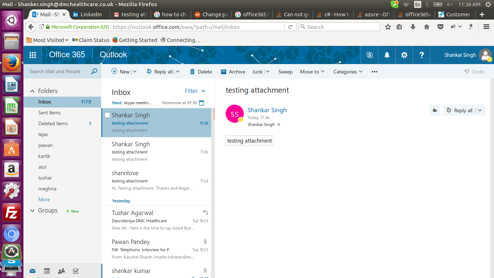Image resolution: width=494 pixels, height=278 pixels.
Task: Open LibreOffice Impress from the launcher
Action: click(x=12, y=127)
